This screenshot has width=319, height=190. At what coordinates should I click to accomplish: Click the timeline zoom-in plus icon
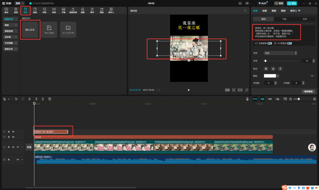pos(314,99)
